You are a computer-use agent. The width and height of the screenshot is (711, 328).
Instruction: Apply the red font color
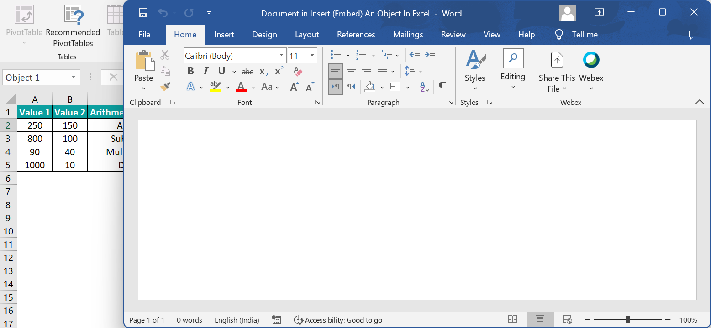click(241, 87)
